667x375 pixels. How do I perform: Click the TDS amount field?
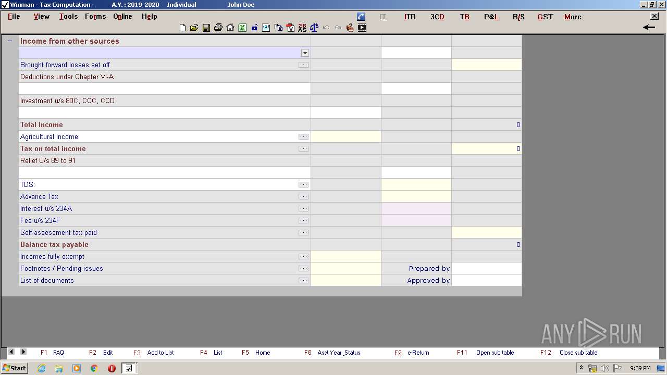(x=416, y=185)
